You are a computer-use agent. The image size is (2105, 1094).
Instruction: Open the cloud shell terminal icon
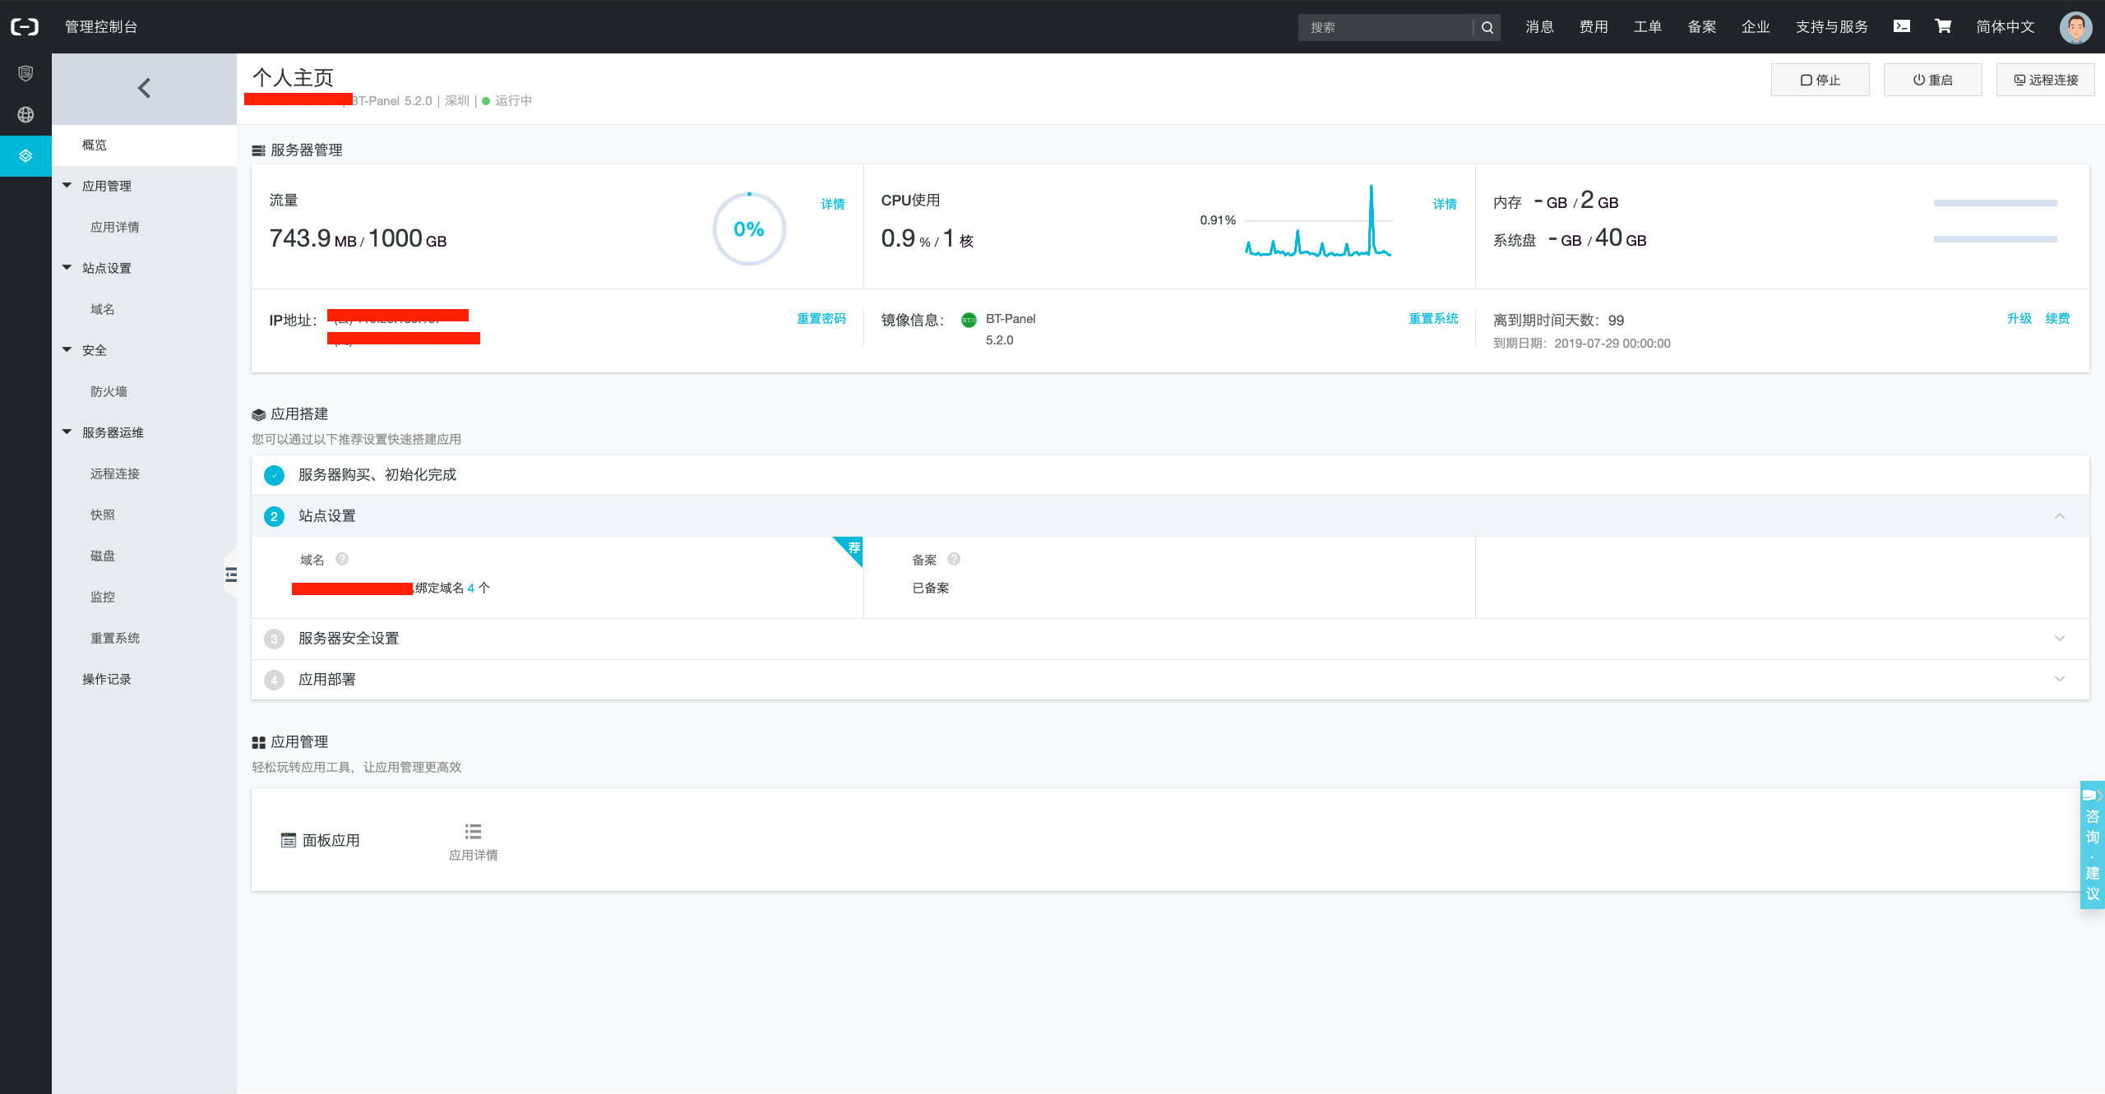[x=1901, y=26]
